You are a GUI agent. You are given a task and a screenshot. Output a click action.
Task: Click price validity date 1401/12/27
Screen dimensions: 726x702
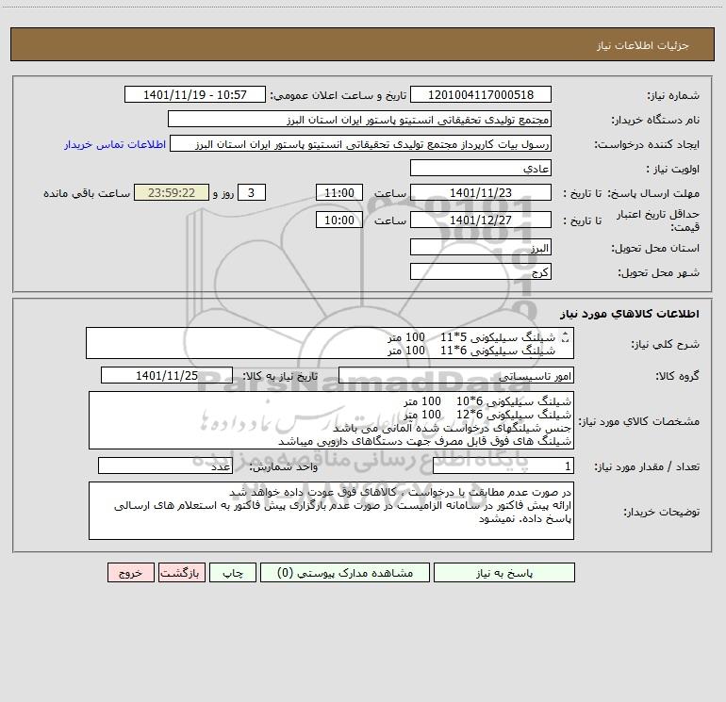coord(481,220)
